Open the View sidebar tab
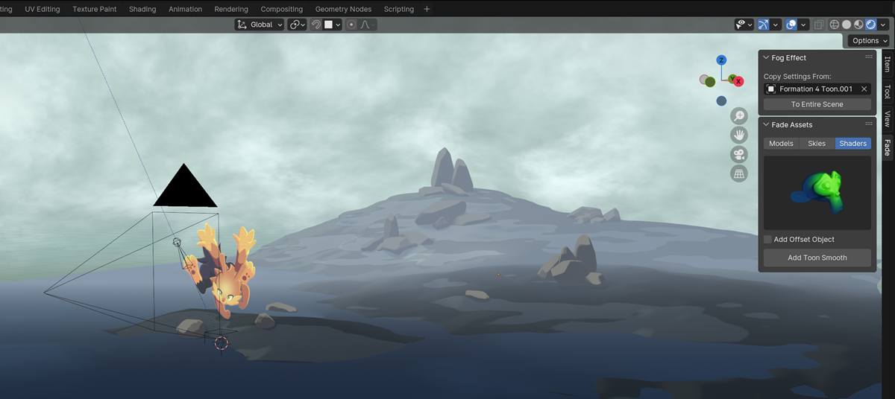 click(887, 119)
